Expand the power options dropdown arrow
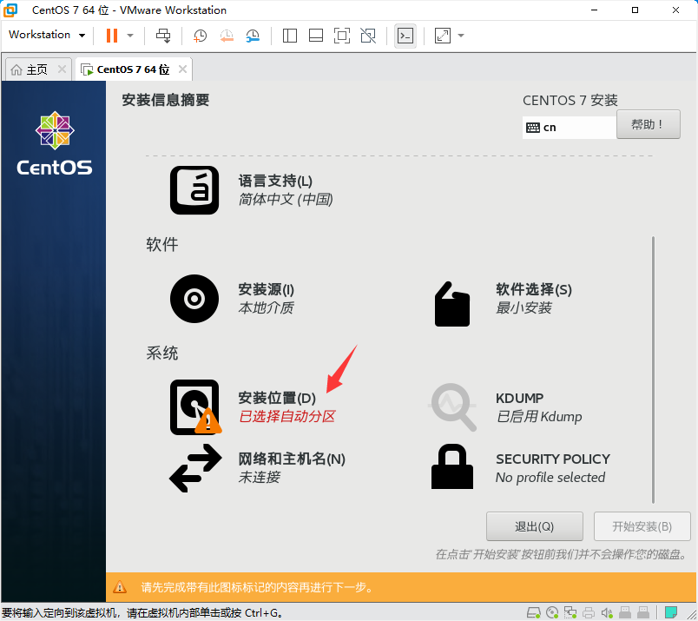The image size is (698, 621). [130, 36]
